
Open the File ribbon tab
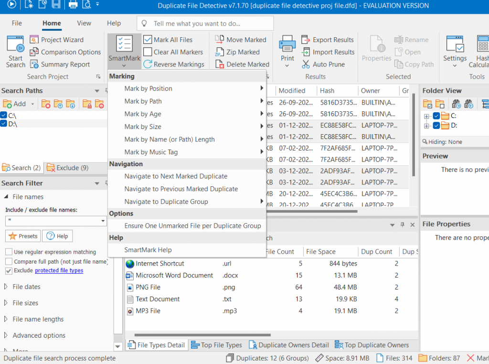click(17, 23)
